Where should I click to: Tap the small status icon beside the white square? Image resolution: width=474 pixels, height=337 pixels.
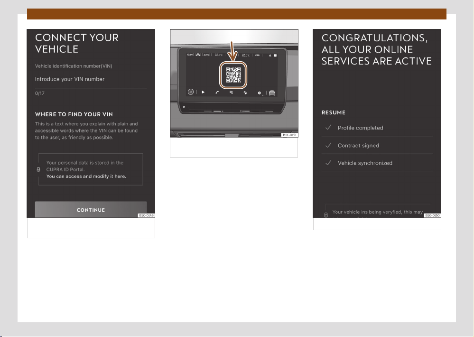pyautogui.click(x=270, y=56)
